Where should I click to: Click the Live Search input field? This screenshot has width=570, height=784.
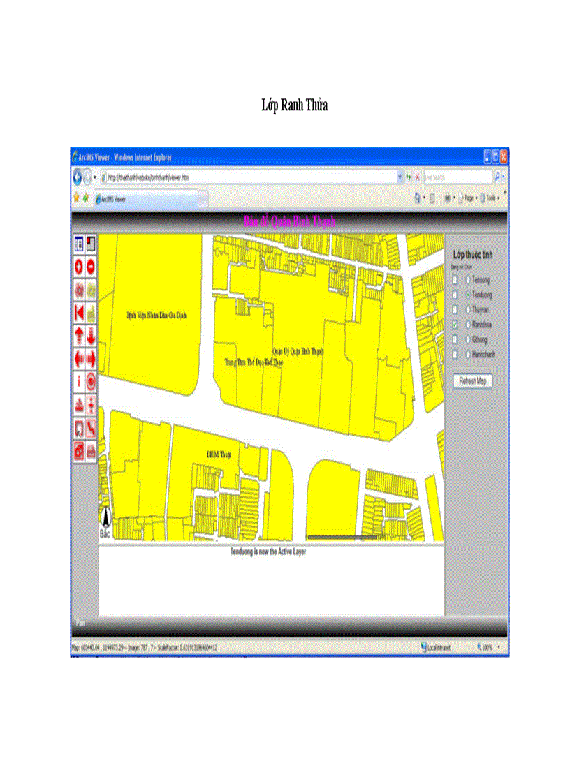click(x=457, y=177)
